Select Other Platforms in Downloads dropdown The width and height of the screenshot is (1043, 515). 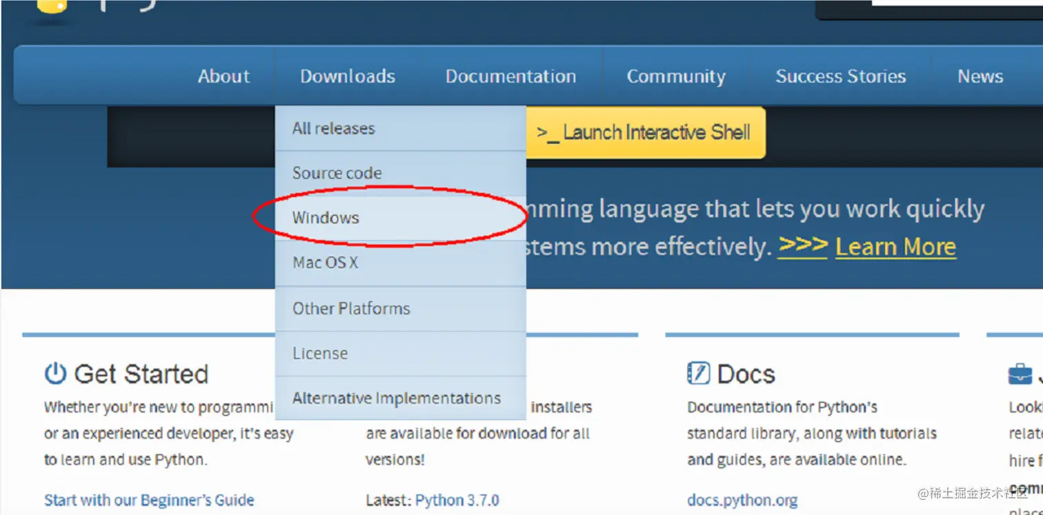tap(401, 308)
